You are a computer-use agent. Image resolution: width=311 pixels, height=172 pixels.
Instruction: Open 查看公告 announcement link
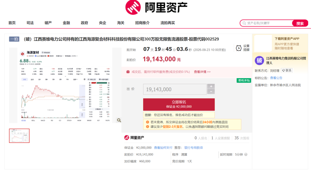276,78
